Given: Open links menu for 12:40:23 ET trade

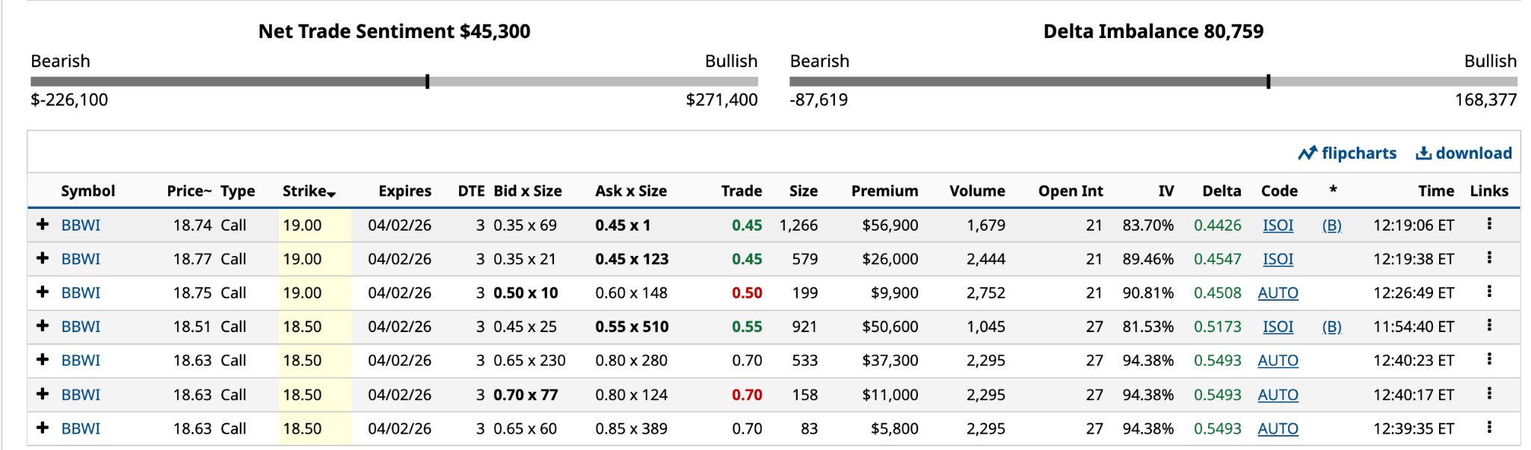Looking at the screenshot, I should click(x=1489, y=360).
